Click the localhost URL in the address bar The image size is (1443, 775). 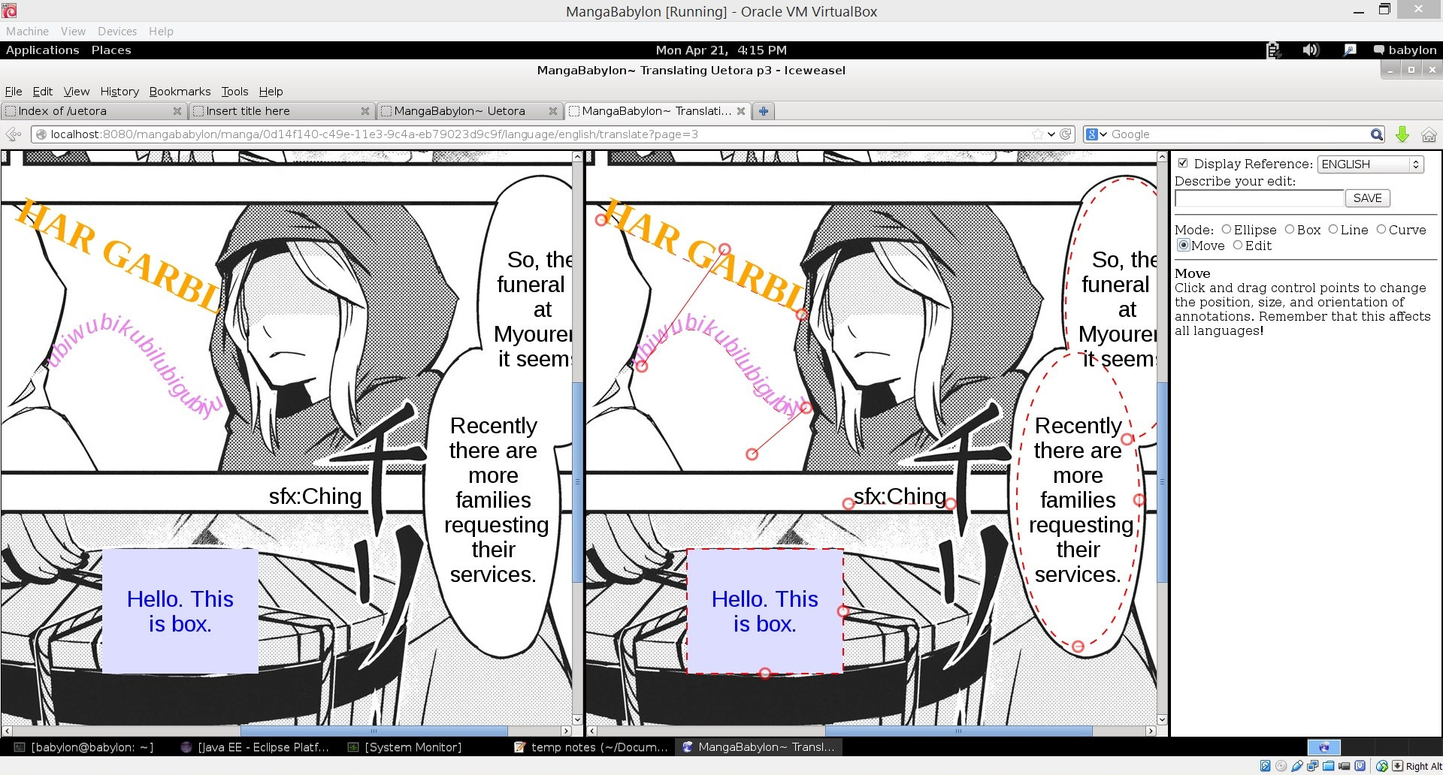(374, 134)
